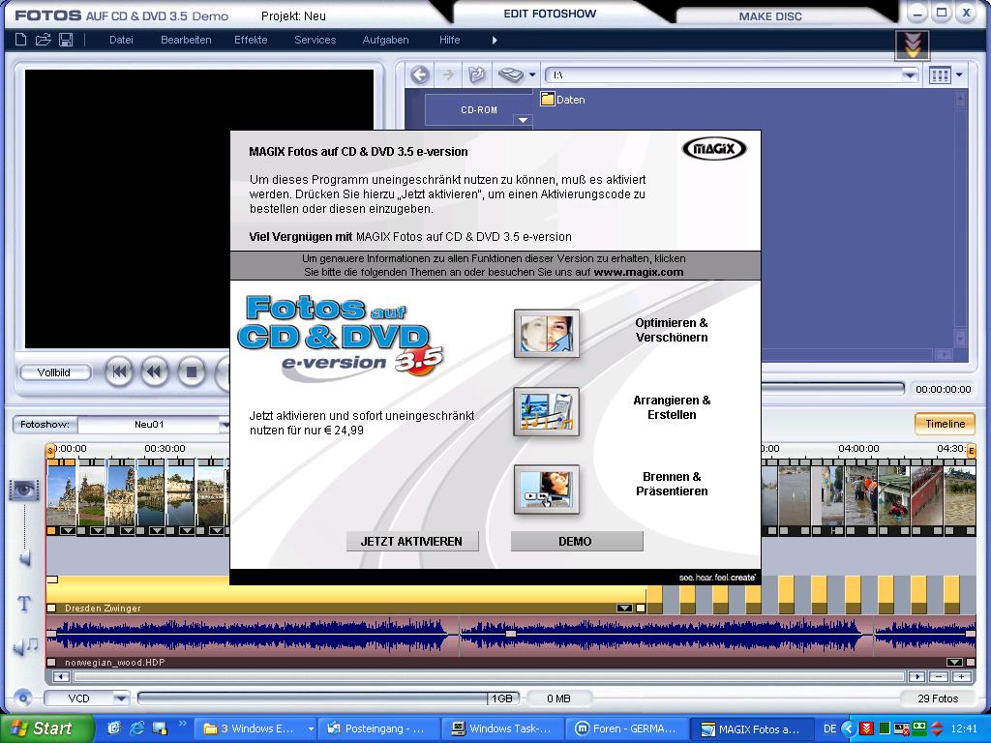991x743 pixels.
Task: Switch to Posteingang taskbar window
Action: point(376,728)
